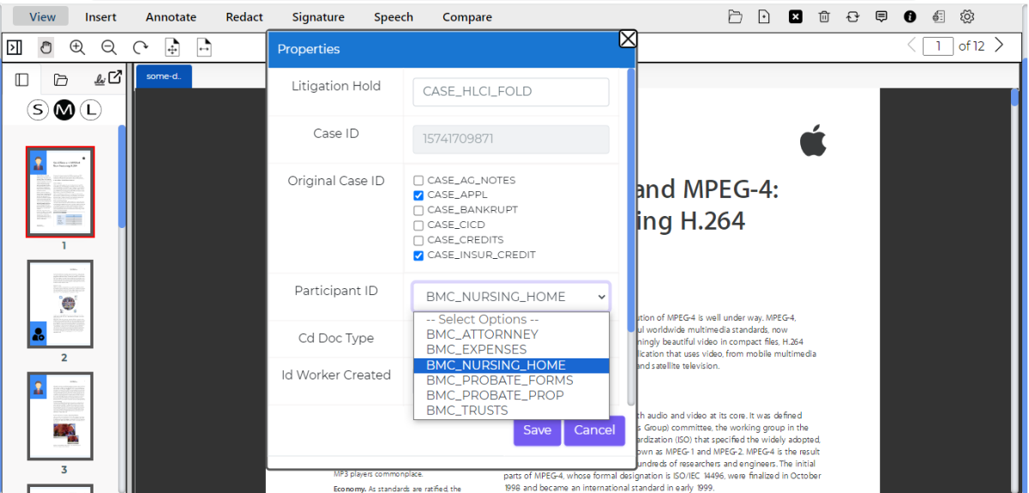Select the page 2 thumbnail
This screenshot has width=1029, height=493.
coord(60,304)
